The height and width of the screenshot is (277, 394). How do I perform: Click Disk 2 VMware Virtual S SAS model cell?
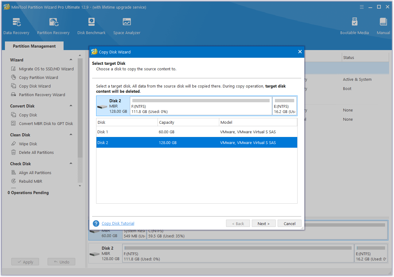click(248, 142)
